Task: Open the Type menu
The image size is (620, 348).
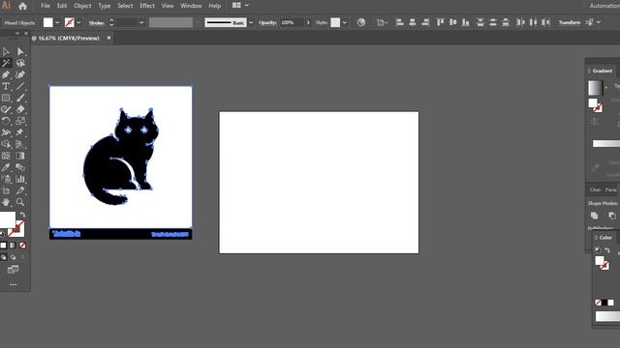Action: click(x=105, y=6)
